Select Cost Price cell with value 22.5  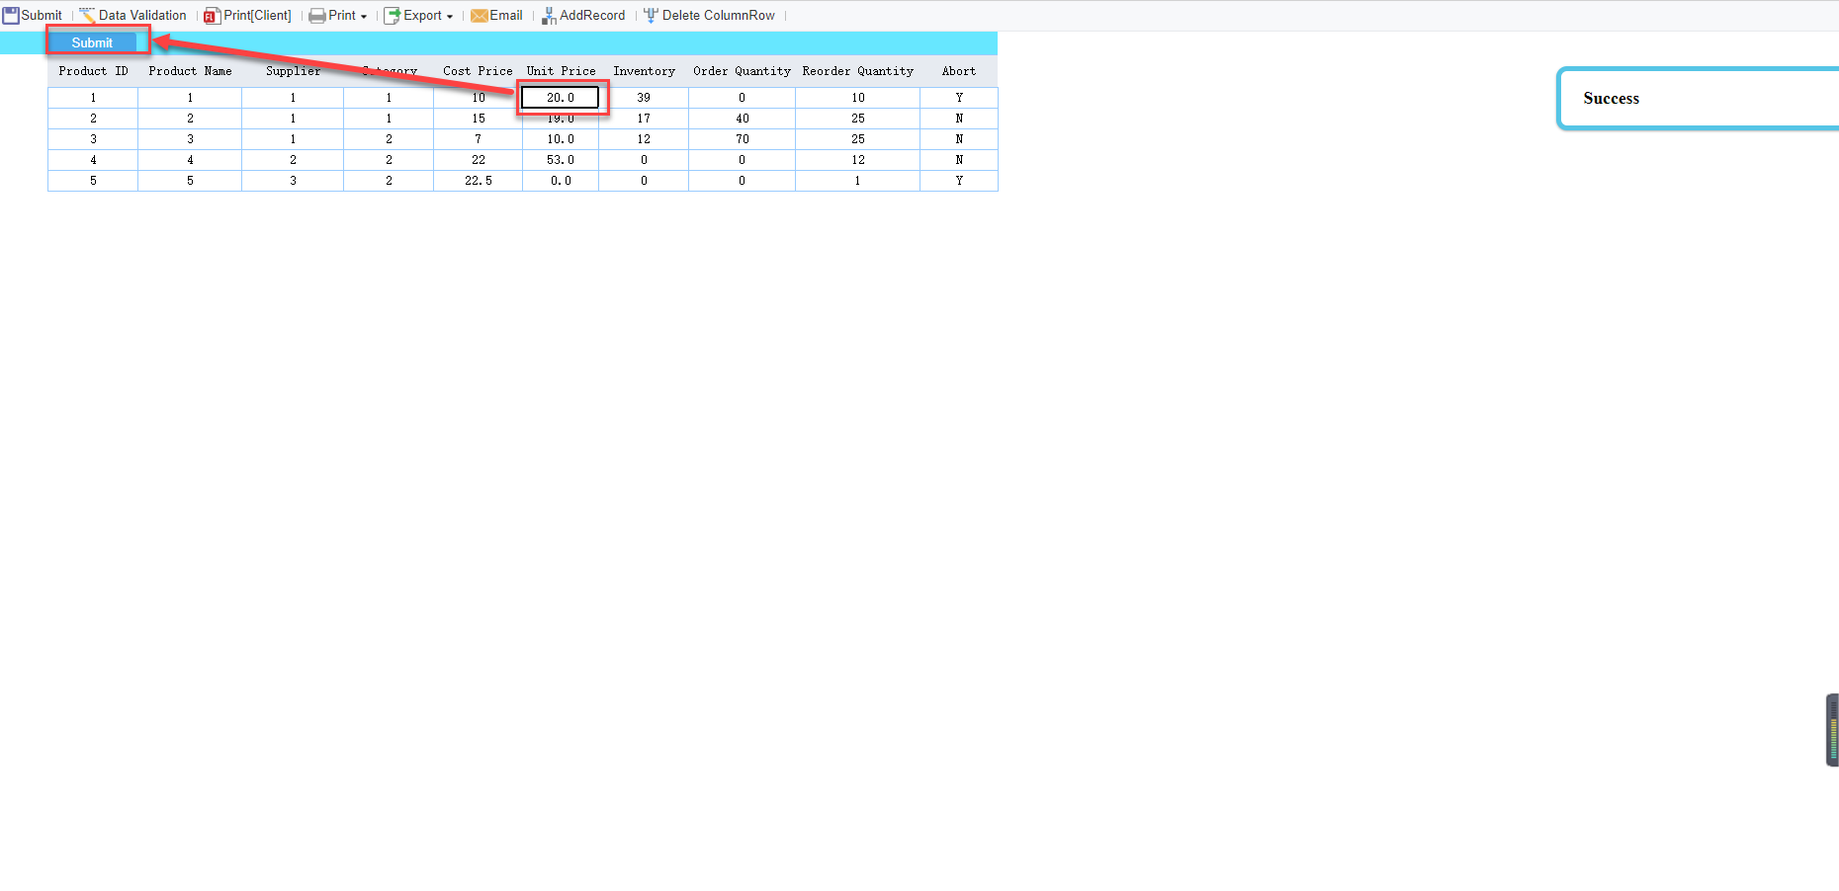479,181
